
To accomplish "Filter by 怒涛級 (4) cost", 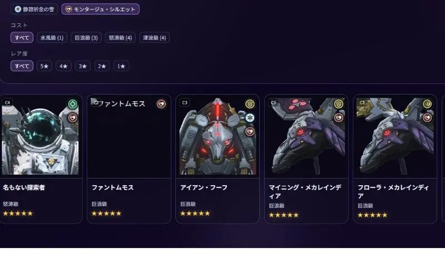I will click(120, 38).
